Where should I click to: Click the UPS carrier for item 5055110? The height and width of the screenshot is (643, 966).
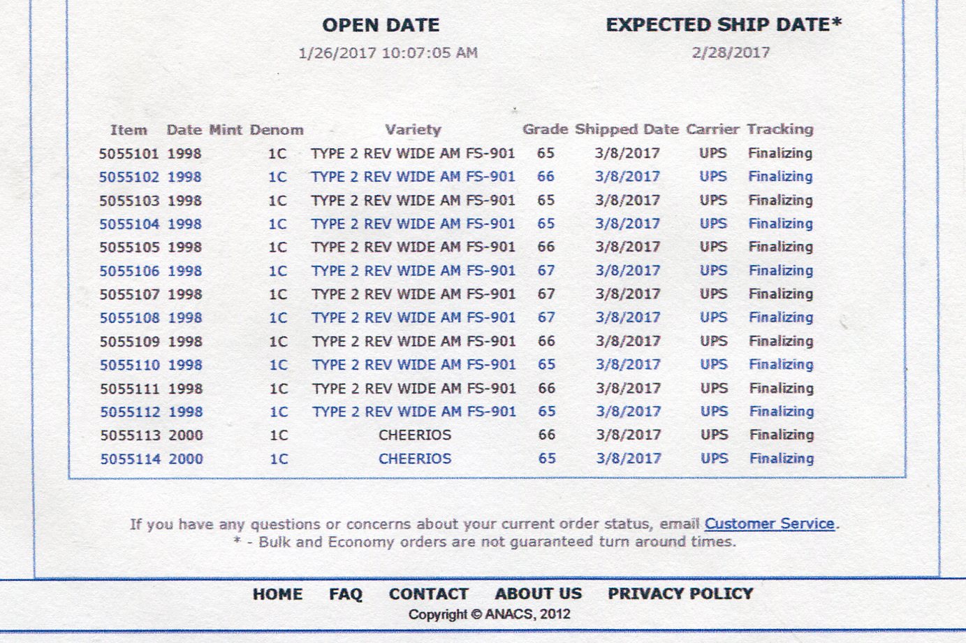pos(713,365)
